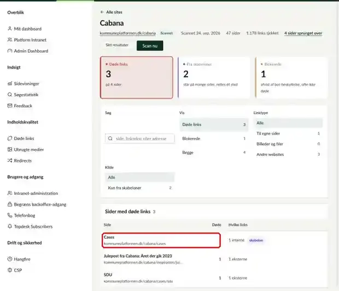Click 1 eksterne in SDU row

tap(238, 278)
